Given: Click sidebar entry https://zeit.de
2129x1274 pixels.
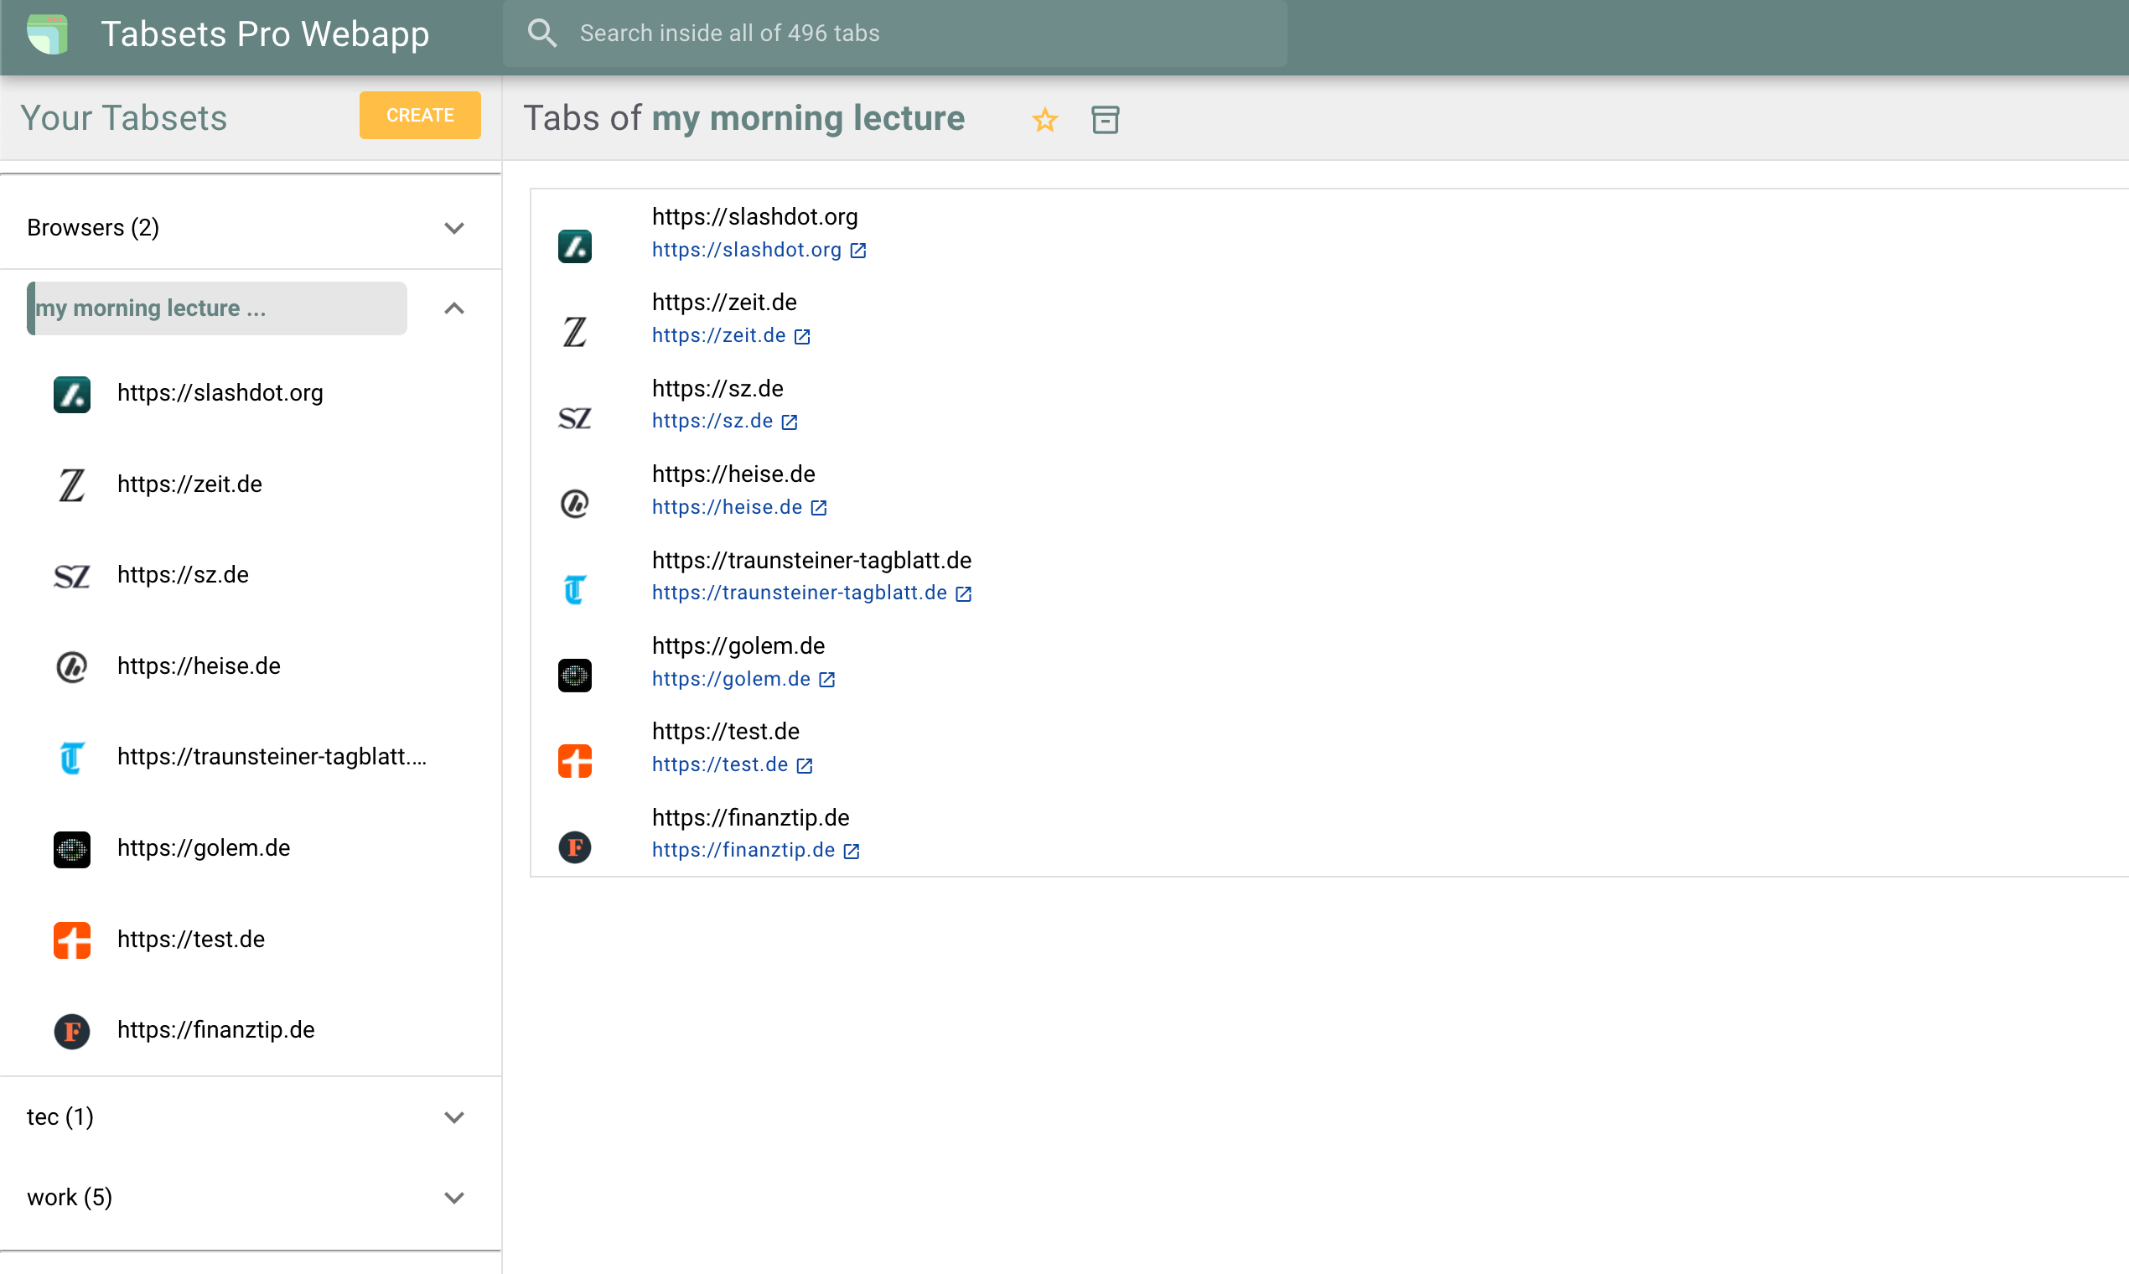Looking at the screenshot, I should [189, 484].
